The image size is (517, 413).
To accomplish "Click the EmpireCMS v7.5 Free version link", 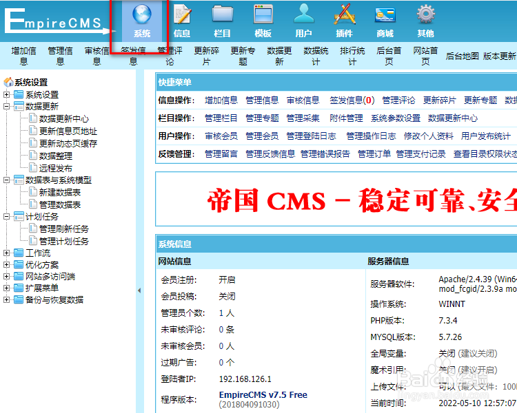I will (263, 394).
